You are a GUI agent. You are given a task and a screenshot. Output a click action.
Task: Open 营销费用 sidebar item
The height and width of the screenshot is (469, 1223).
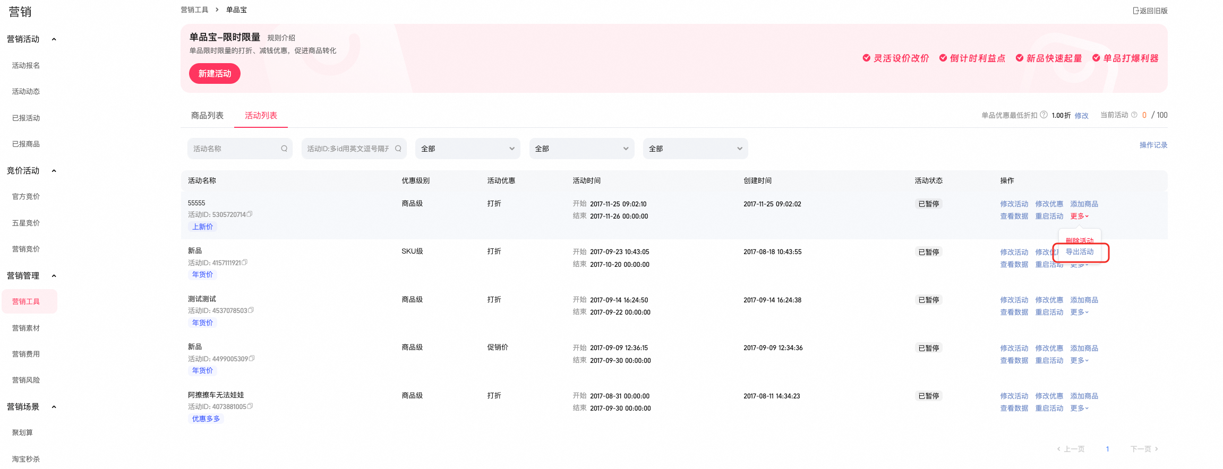pos(26,354)
